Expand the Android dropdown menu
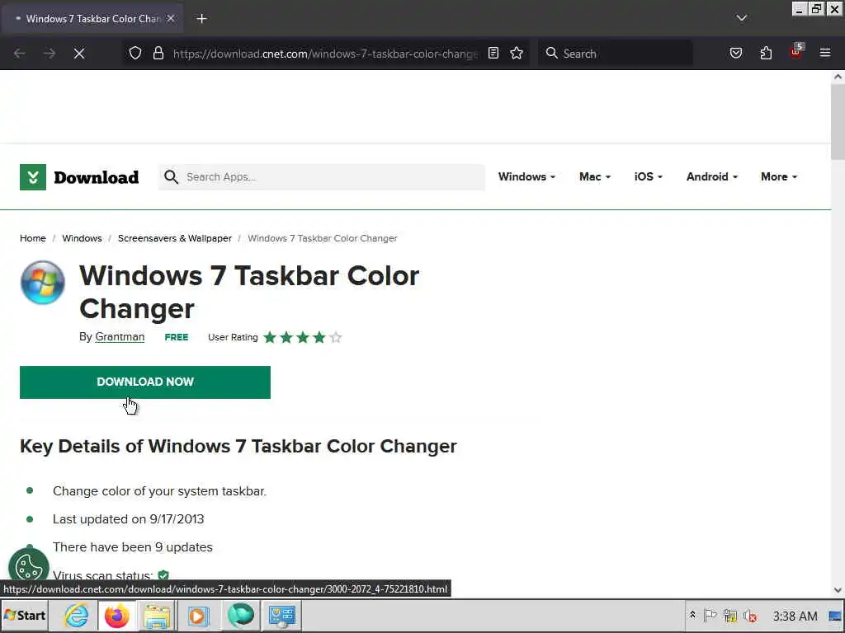The width and height of the screenshot is (845, 633). click(712, 176)
